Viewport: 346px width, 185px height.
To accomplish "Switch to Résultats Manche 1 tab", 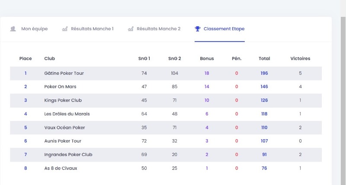I will click(92, 29).
